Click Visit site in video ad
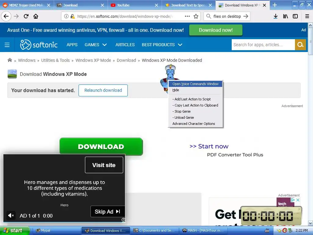 pos(104,165)
